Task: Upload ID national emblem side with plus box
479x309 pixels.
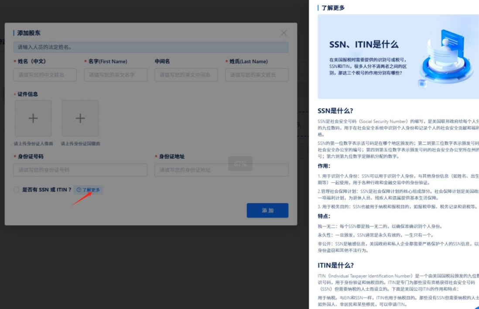Action: (80, 118)
